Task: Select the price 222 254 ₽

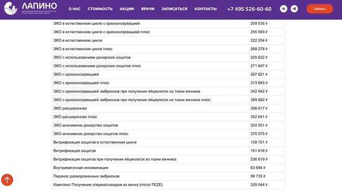Action: (259, 41)
